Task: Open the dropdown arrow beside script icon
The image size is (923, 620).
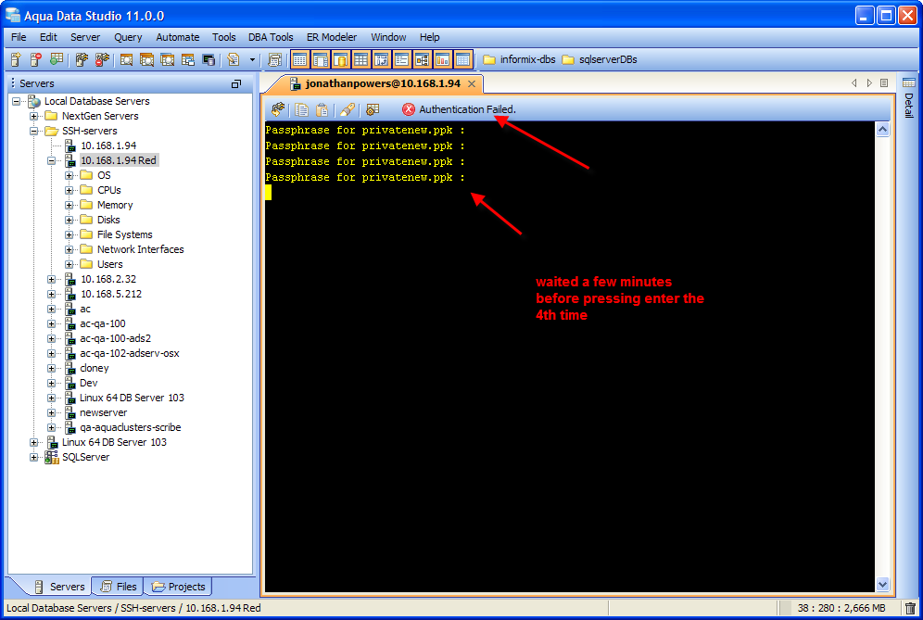Action: click(253, 59)
